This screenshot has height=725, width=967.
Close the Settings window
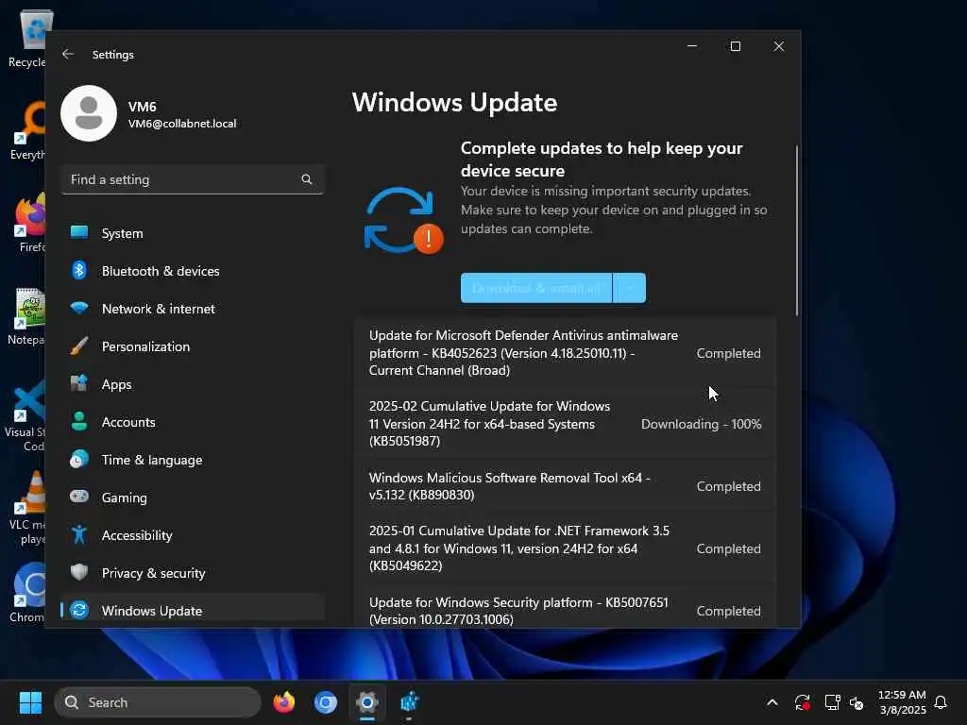click(x=779, y=46)
